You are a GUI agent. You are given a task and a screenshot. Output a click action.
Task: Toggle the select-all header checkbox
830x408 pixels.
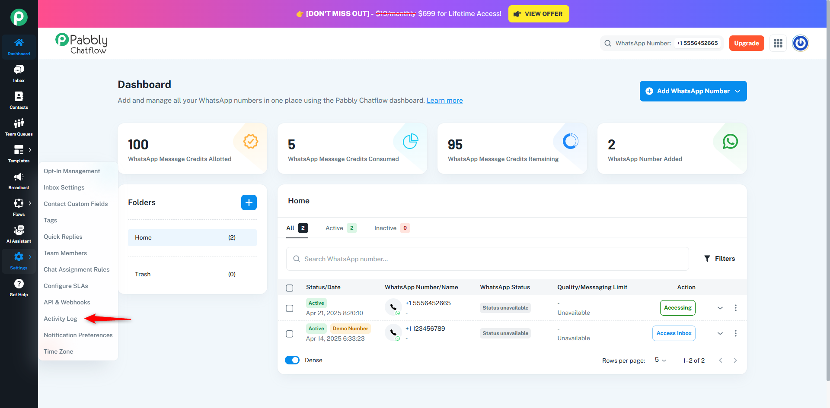(290, 288)
